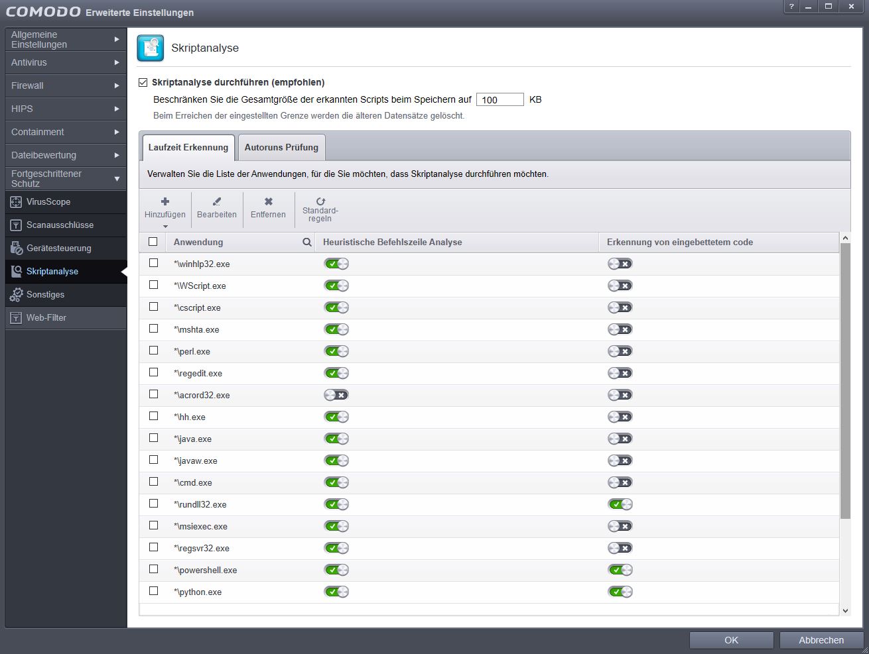Image resolution: width=869 pixels, height=654 pixels.
Task: Open Scanausschlüsse in the sidebar
Action: (65, 225)
